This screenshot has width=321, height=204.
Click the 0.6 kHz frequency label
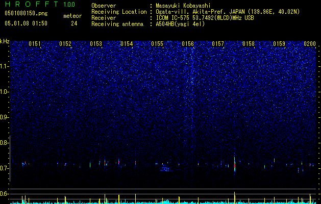click(x=5, y=194)
